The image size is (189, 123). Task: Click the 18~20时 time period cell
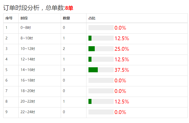pyautogui.click(x=28, y=91)
